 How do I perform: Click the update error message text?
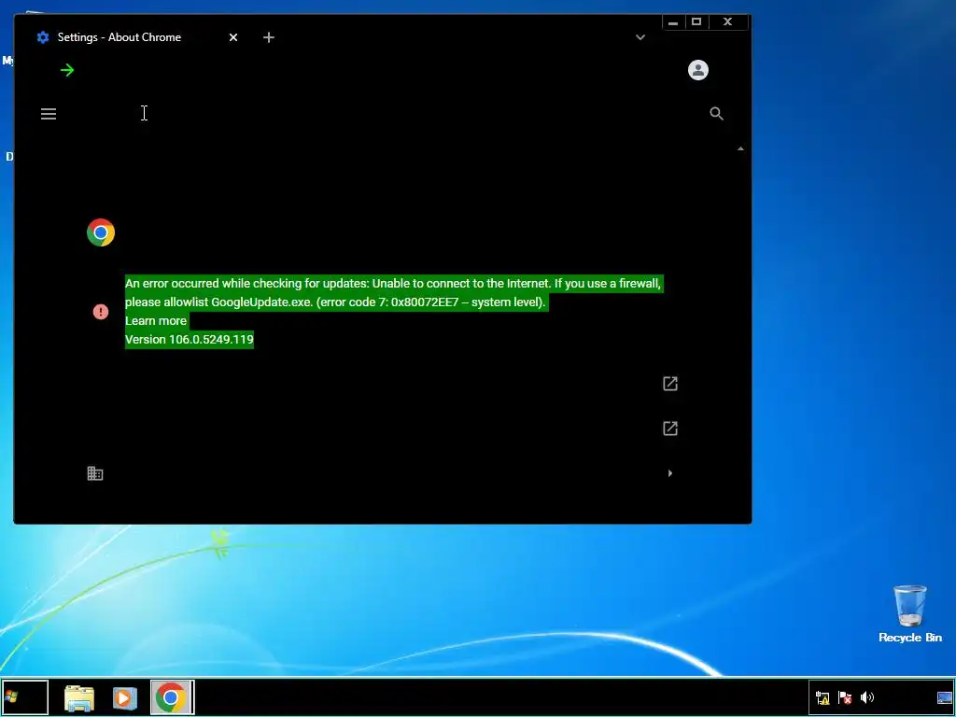[x=393, y=292]
